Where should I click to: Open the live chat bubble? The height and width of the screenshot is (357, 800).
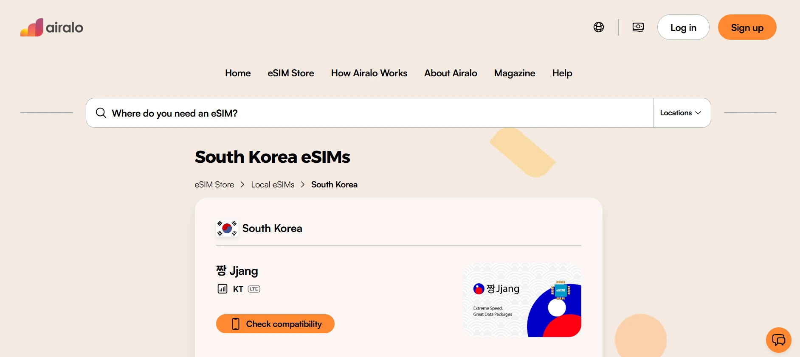pyautogui.click(x=778, y=340)
